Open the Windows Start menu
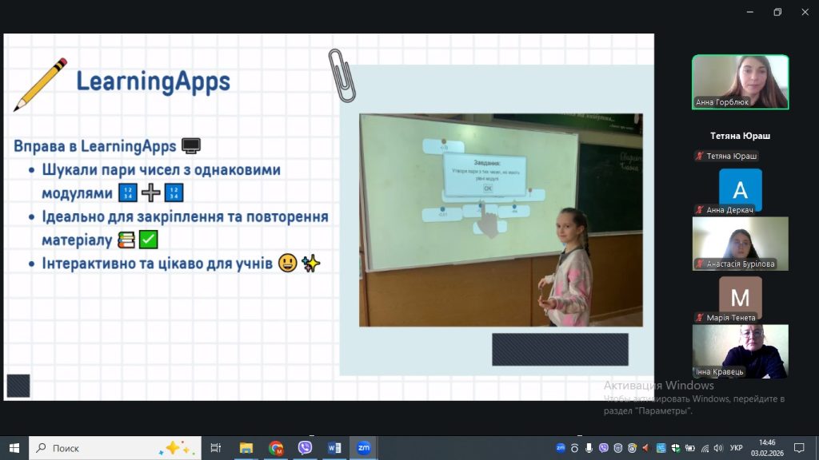This screenshot has width=819, height=460. click(x=14, y=448)
